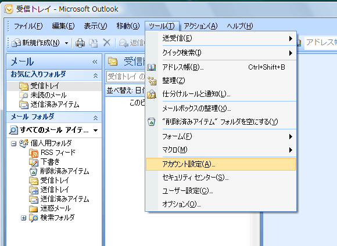Choose オプション(O)... from the Tools menu

(221, 204)
